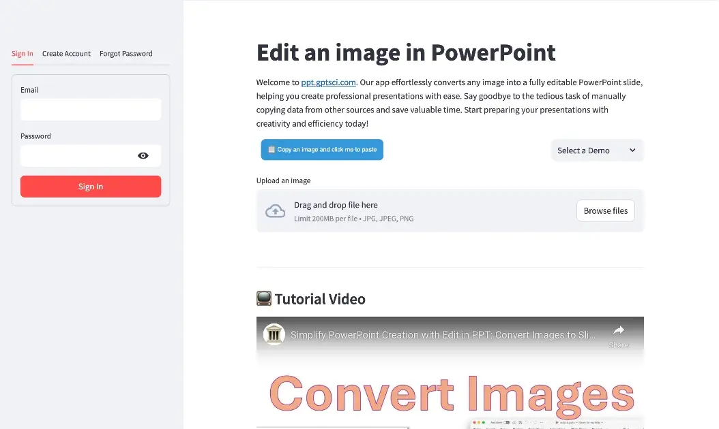Image resolution: width=719 pixels, height=429 pixels.
Task: Select the Sign In tab
Action: (x=23, y=53)
